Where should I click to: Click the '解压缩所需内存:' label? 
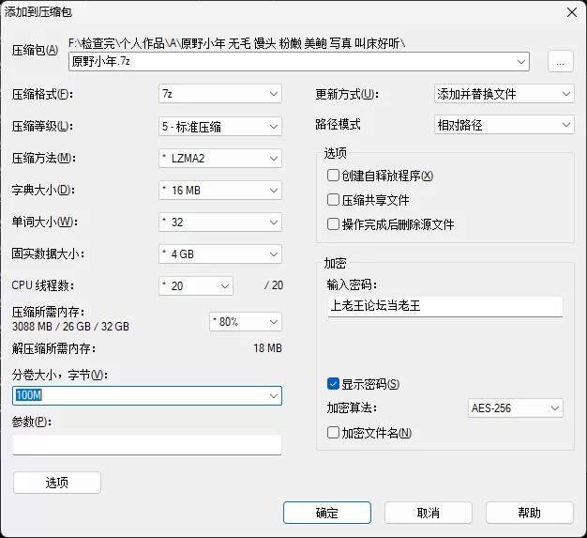53,348
